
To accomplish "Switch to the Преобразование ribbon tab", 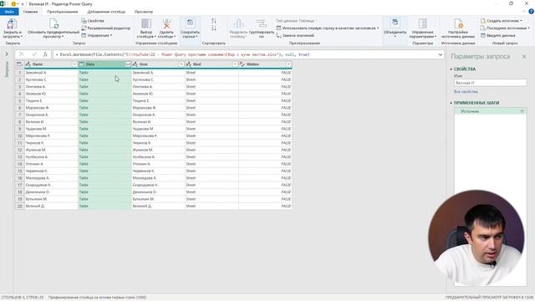I will [63, 12].
